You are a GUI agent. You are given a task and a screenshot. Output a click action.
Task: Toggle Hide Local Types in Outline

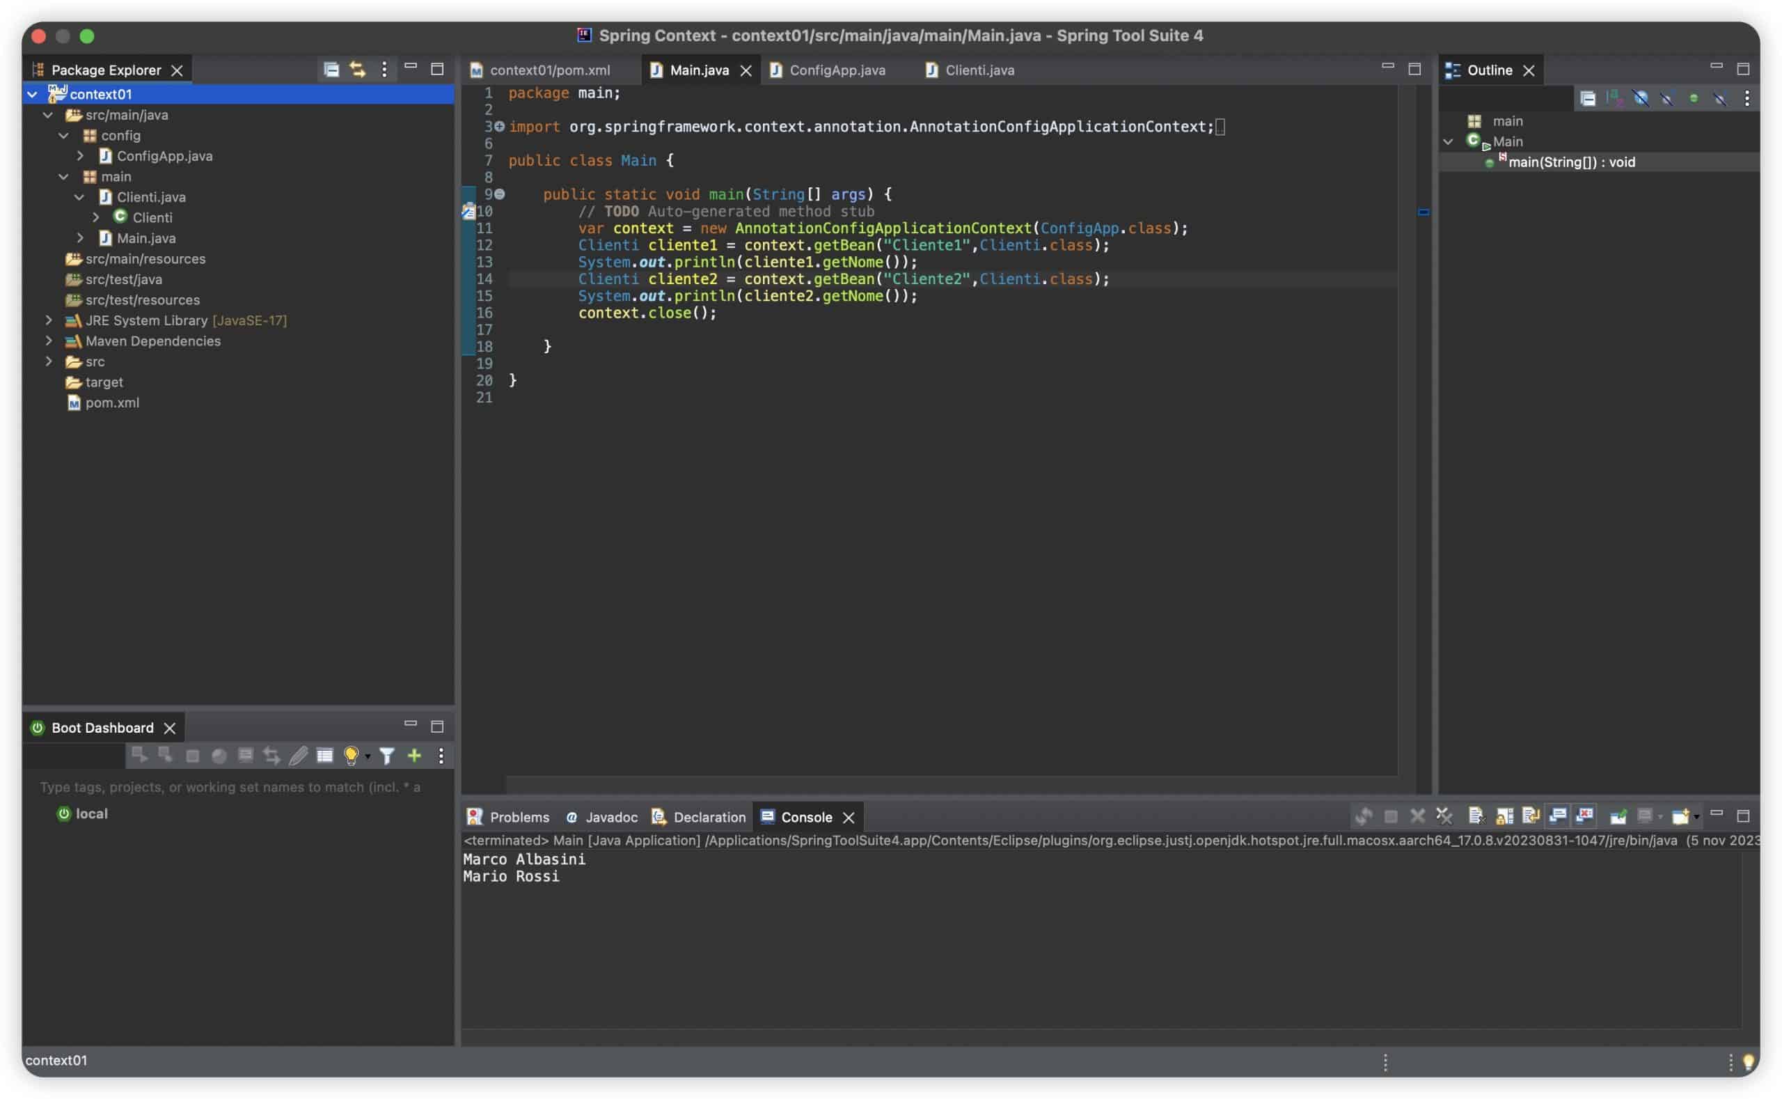(x=1720, y=98)
